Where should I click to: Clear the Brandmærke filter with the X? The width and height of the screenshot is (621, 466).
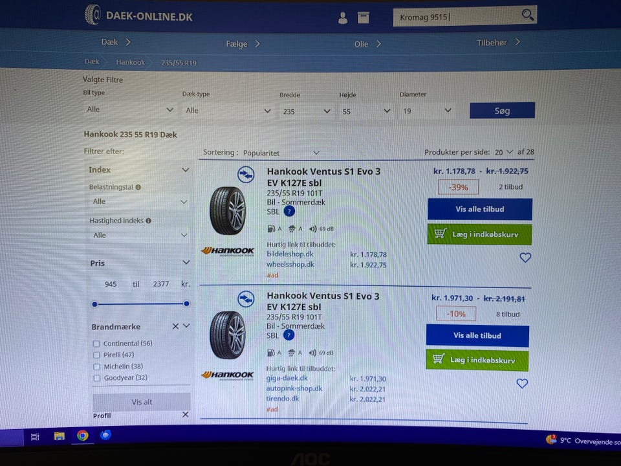175,326
